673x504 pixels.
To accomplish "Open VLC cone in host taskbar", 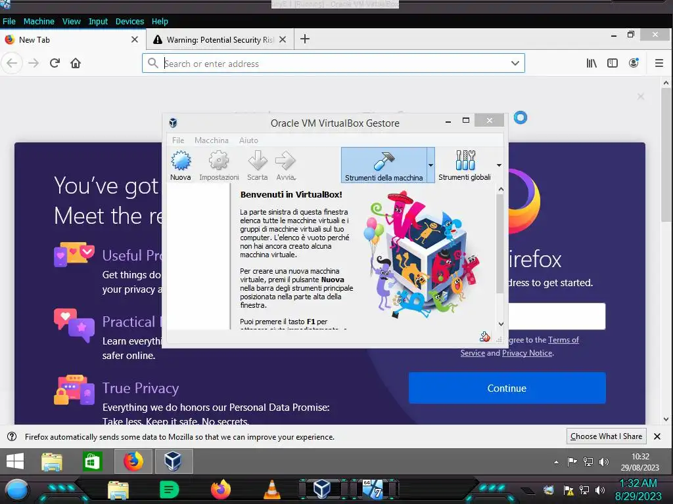I will [x=271, y=490].
